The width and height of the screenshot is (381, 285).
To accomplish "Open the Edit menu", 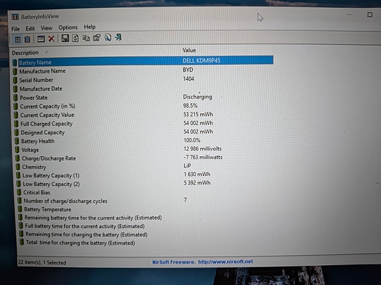I will pyautogui.click(x=30, y=28).
